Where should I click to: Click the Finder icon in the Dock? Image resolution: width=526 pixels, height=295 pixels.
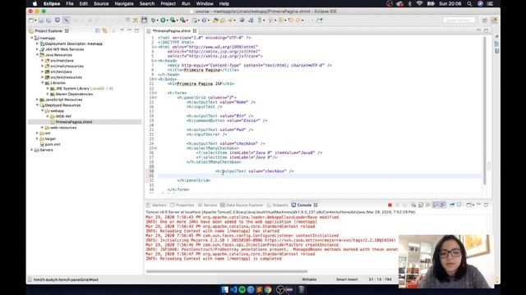tap(224, 289)
